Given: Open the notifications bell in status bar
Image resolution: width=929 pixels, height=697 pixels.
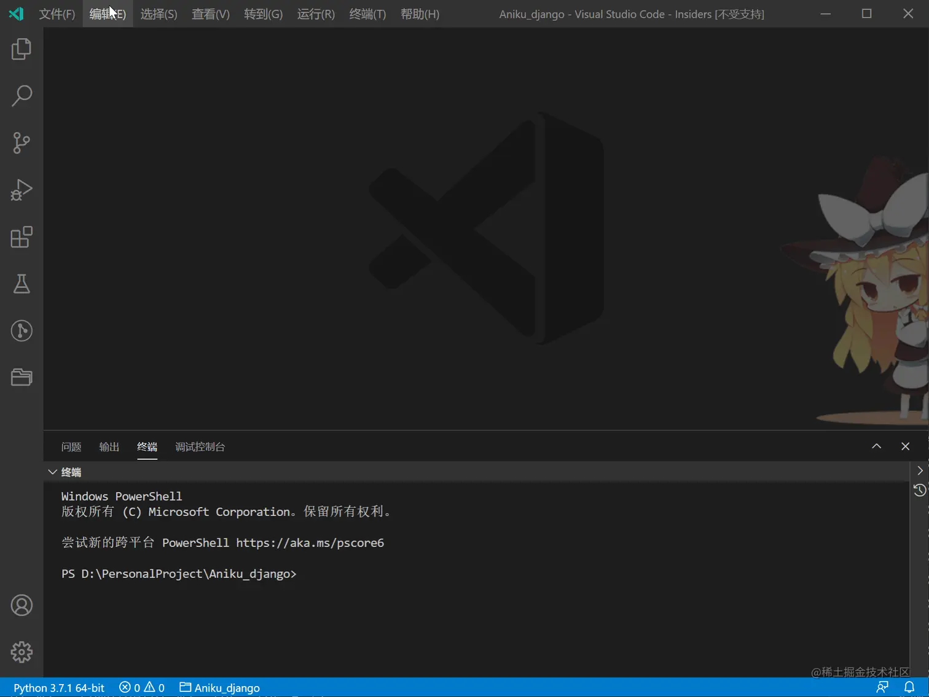Looking at the screenshot, I should tap(910, 687).
